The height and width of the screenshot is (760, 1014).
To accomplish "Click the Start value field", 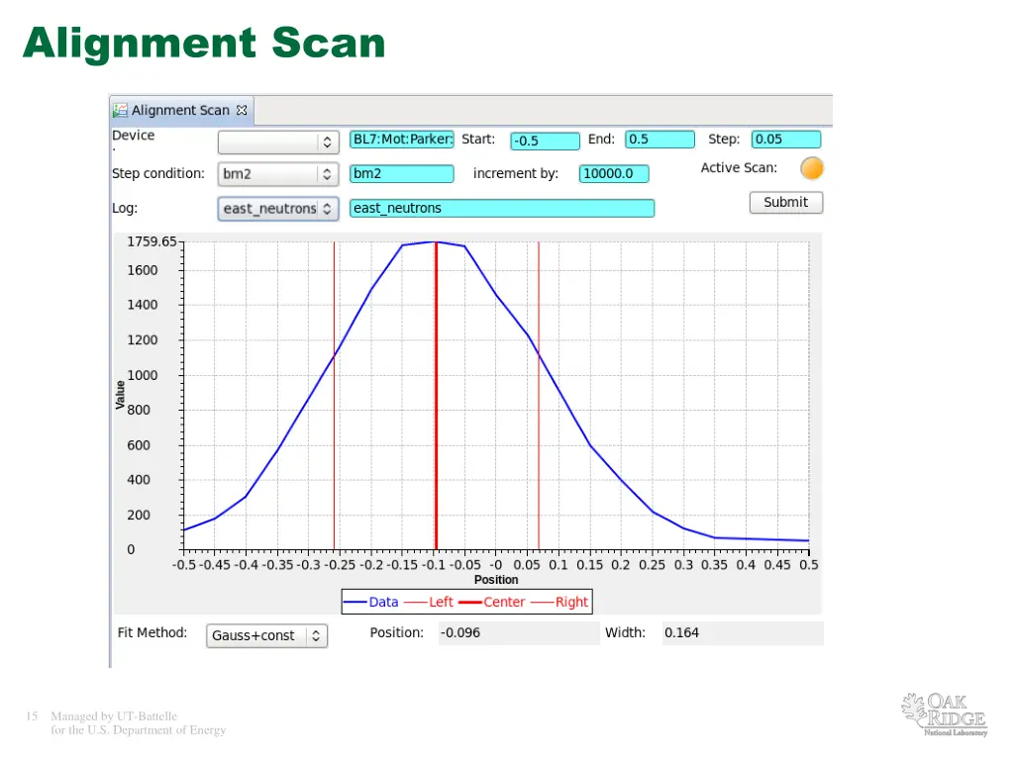I will [x=544, y=141].
